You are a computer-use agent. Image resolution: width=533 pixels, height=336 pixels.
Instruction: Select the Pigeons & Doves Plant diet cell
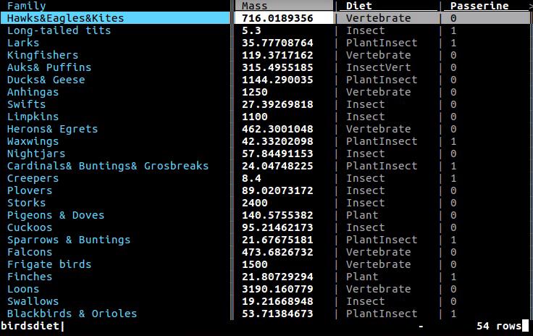362,215
